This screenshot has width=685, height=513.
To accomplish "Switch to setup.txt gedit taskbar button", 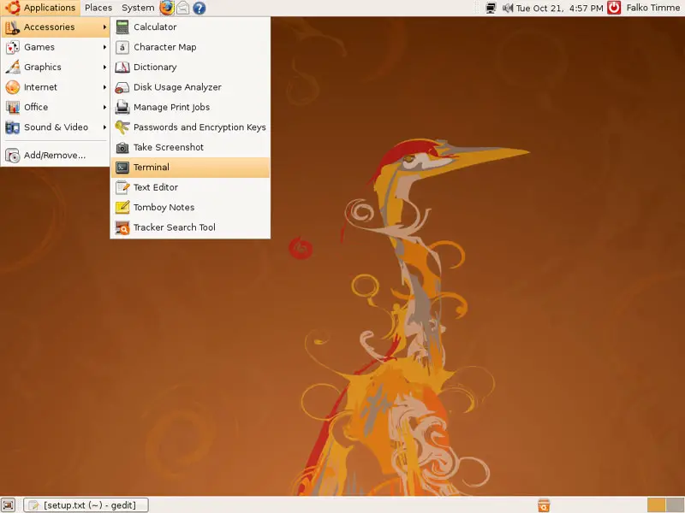I will pos(86,505).
